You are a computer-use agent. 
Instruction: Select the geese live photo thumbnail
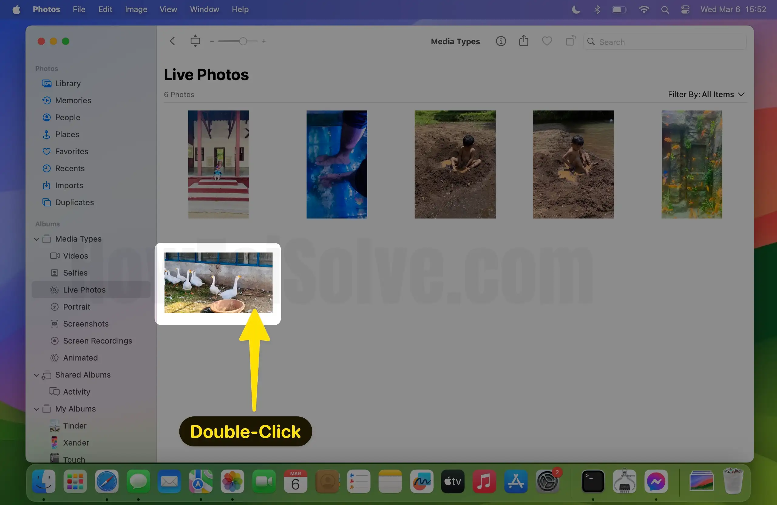pos(218,283)
